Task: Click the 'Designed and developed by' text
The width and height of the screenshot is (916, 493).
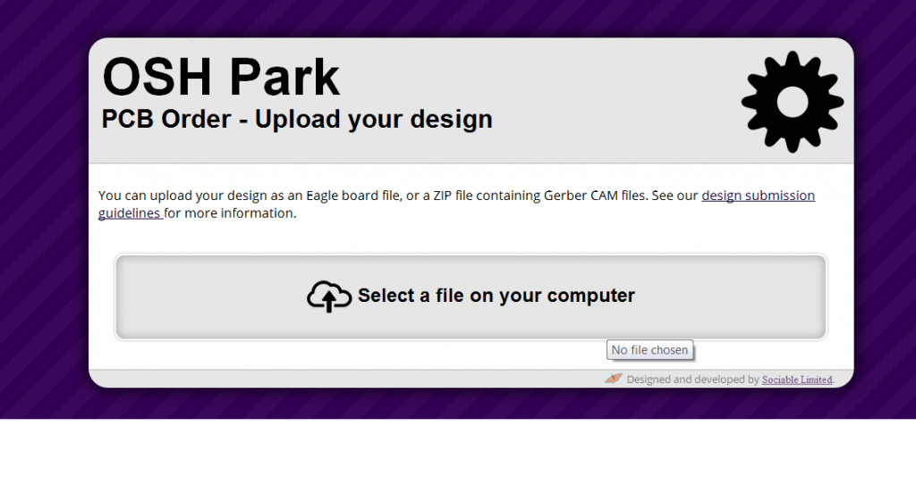Action: pyautogui.click(x=693, y=380)
